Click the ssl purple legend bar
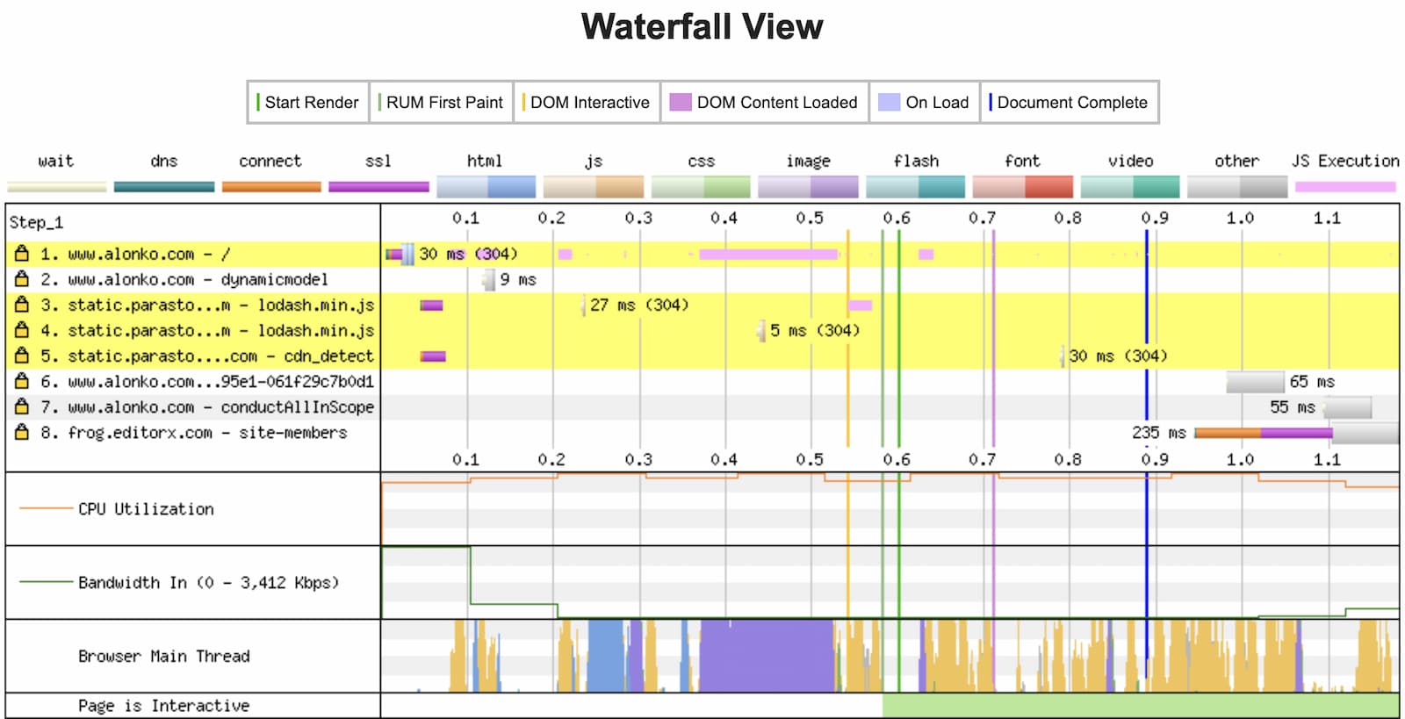This screenshot has width=1405, height=719. 378,186
